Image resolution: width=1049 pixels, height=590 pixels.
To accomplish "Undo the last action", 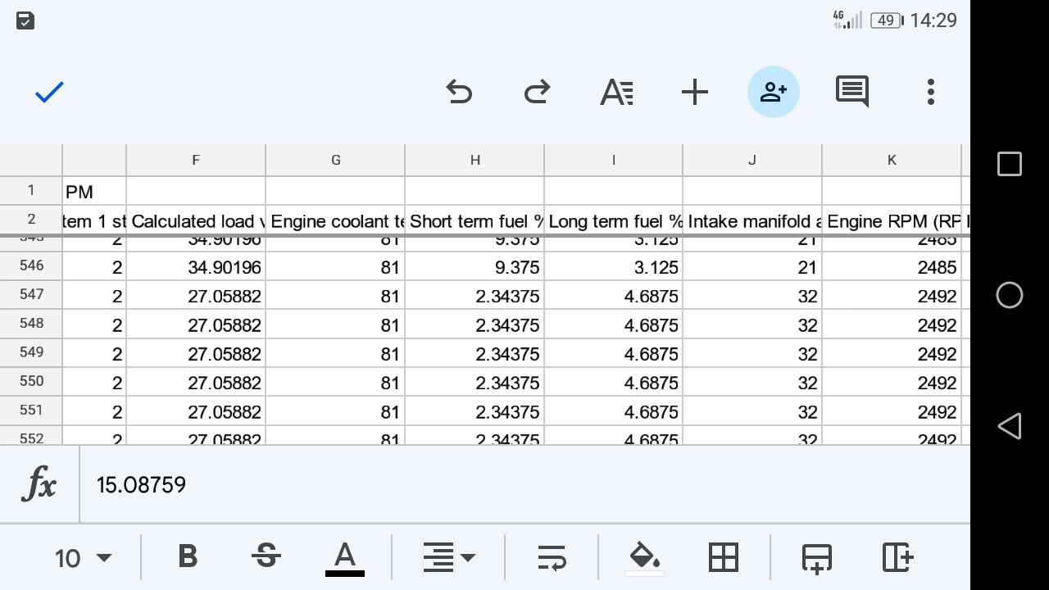I will point(459,92).
